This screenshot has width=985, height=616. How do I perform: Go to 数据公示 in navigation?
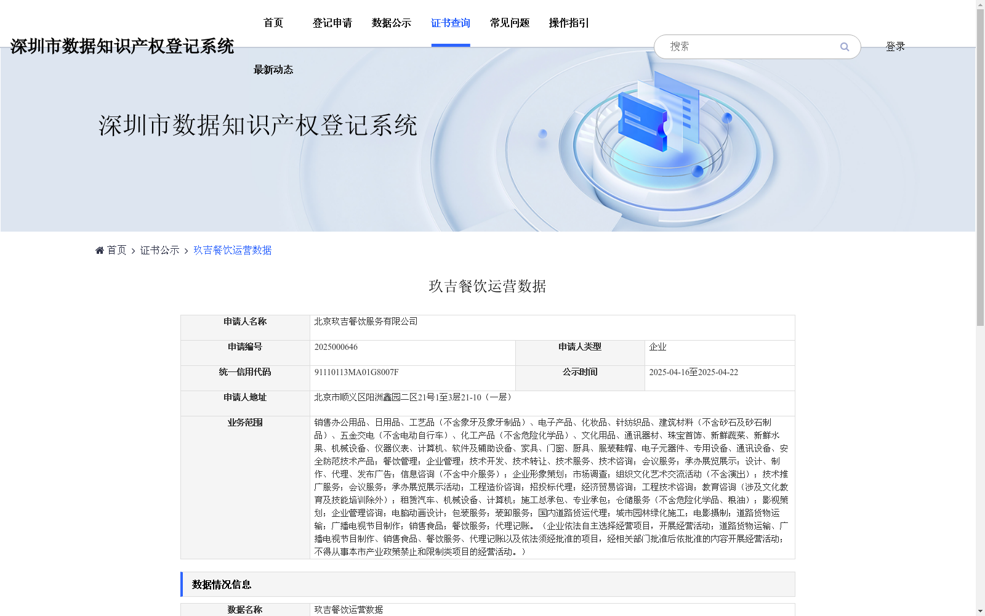(392, 23)
